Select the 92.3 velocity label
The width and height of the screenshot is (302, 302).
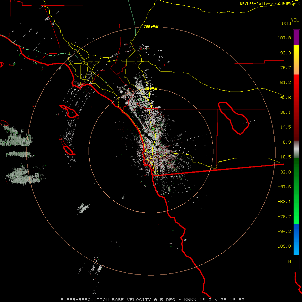coord(286,53)
